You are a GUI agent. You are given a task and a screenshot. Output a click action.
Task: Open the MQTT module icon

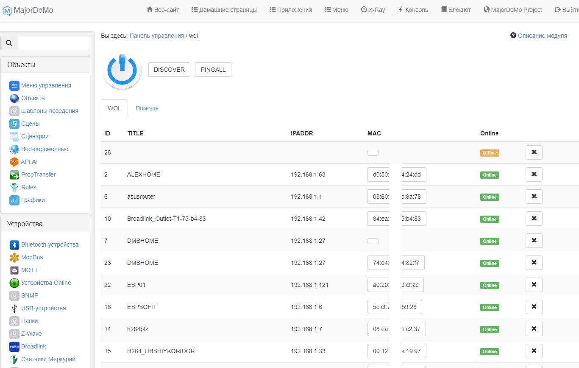pos(14,270)
